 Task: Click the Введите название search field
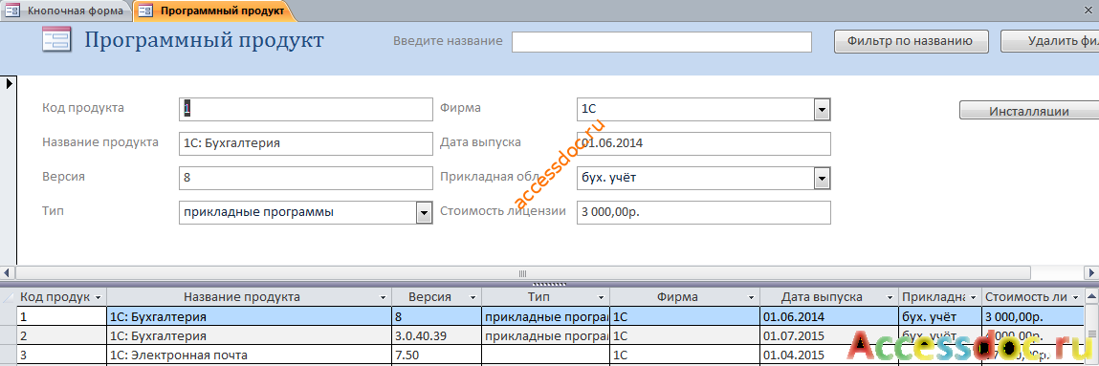pos(662,41)
